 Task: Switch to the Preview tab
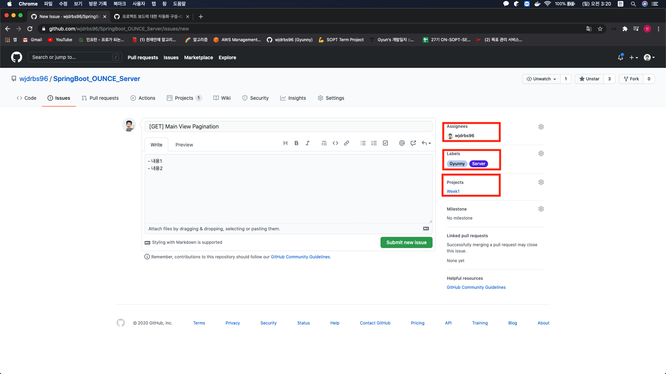pyautogui.click(x=184, y=145)
